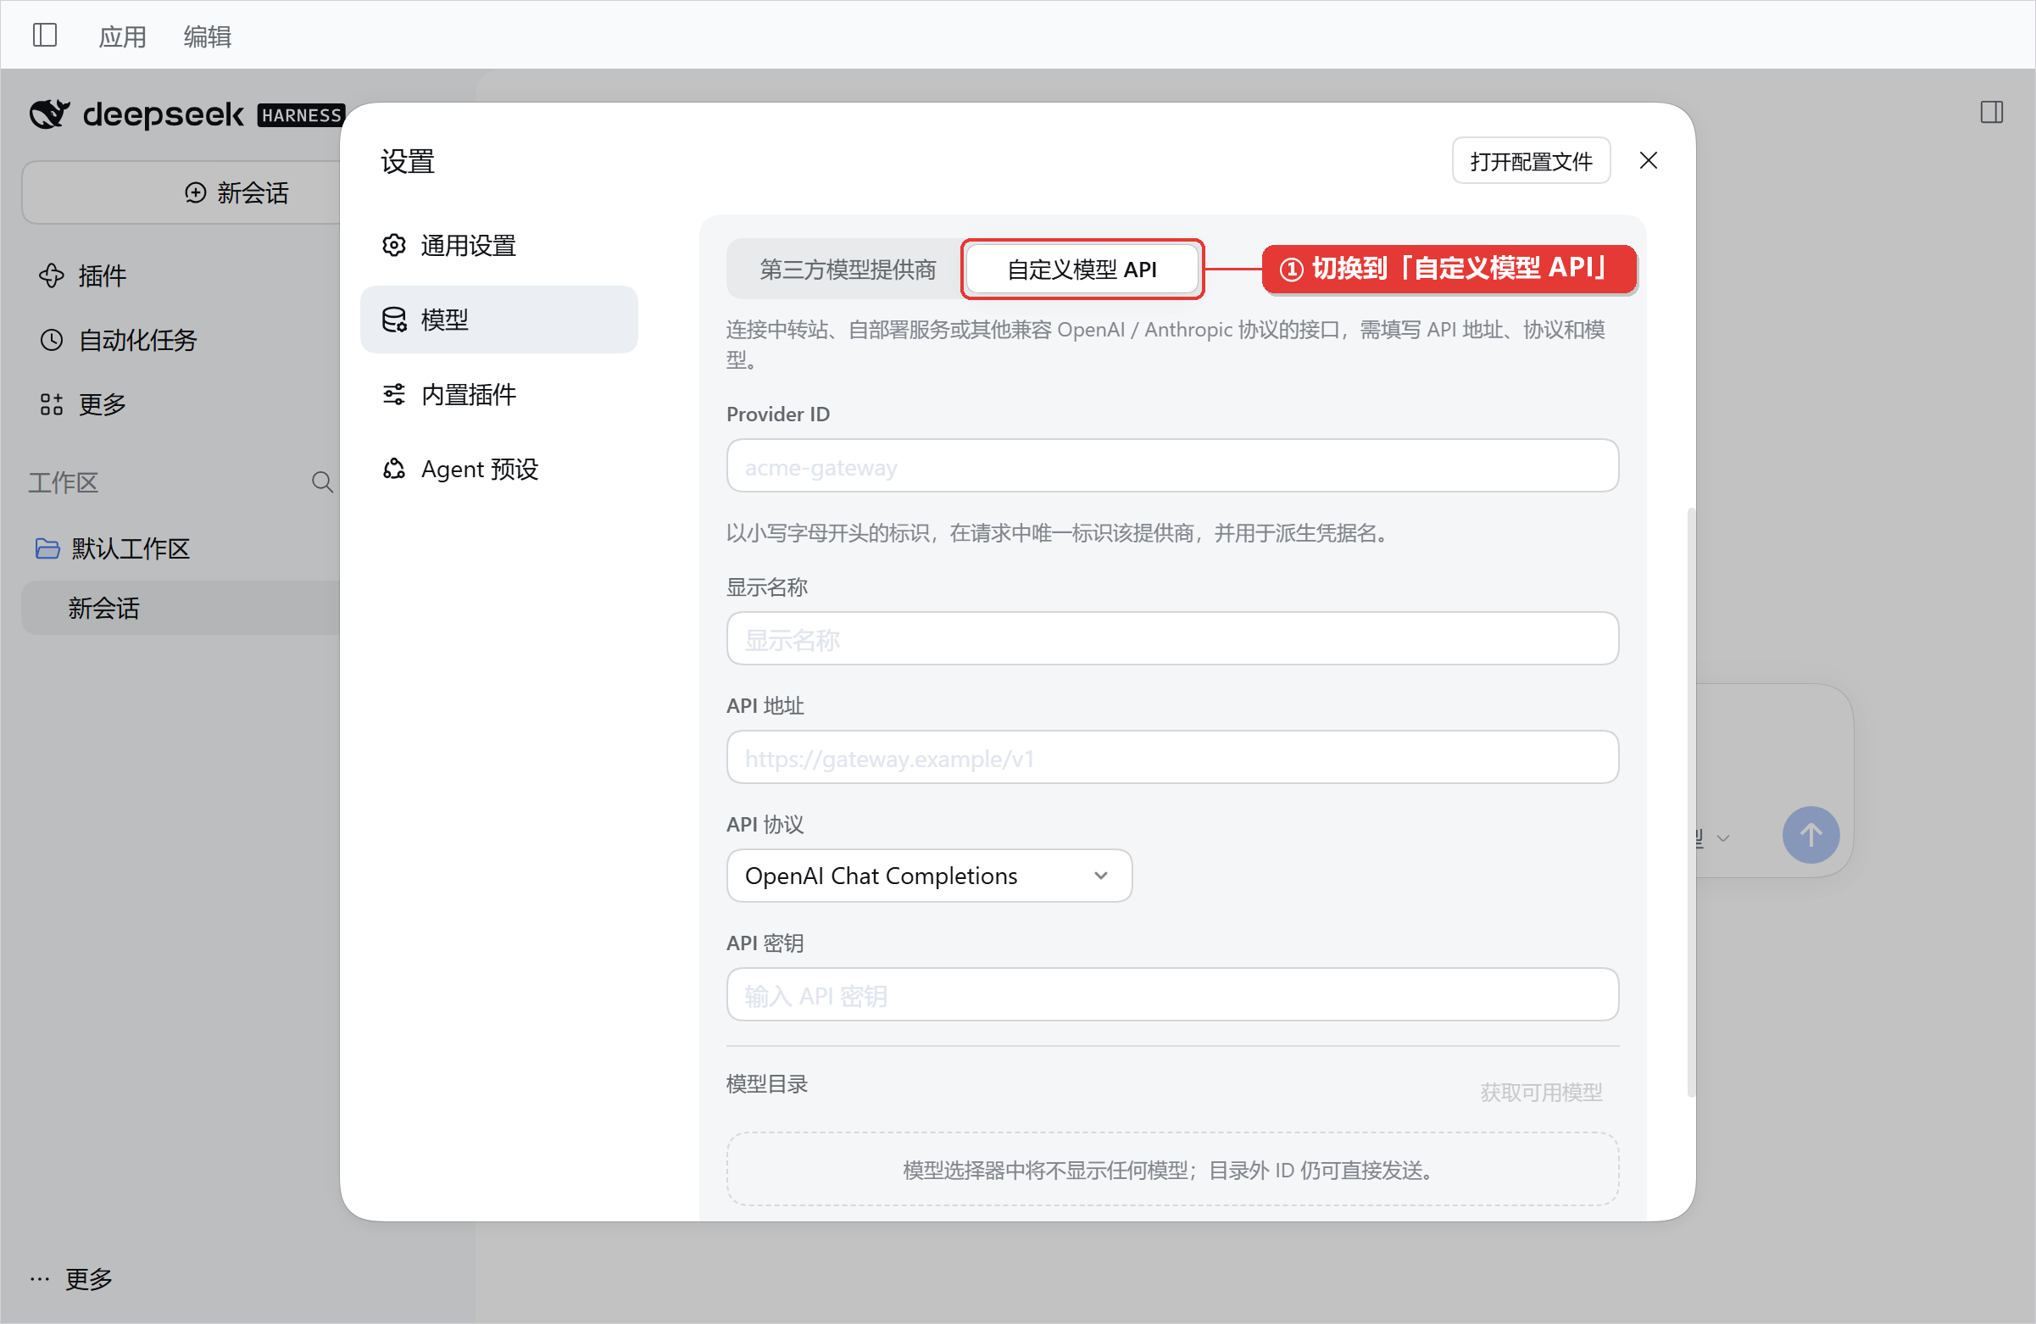Screen dimensions: 2036x1324
Task: Open the 应用 menu
Action: click(122, 36)
